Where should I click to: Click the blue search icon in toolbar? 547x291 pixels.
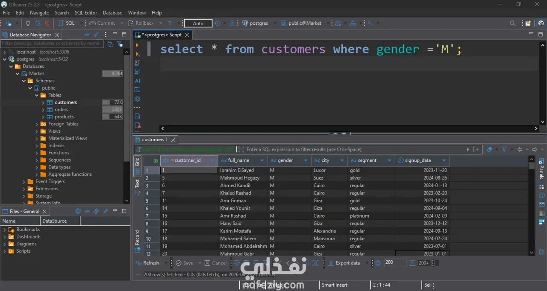click(370, 23)
